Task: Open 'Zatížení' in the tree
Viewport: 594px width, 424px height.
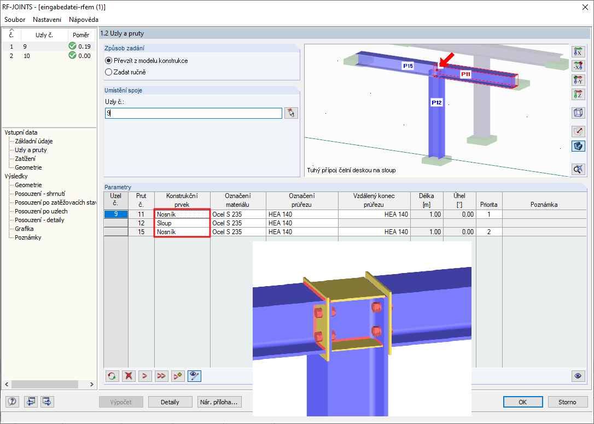Action: 25,158
